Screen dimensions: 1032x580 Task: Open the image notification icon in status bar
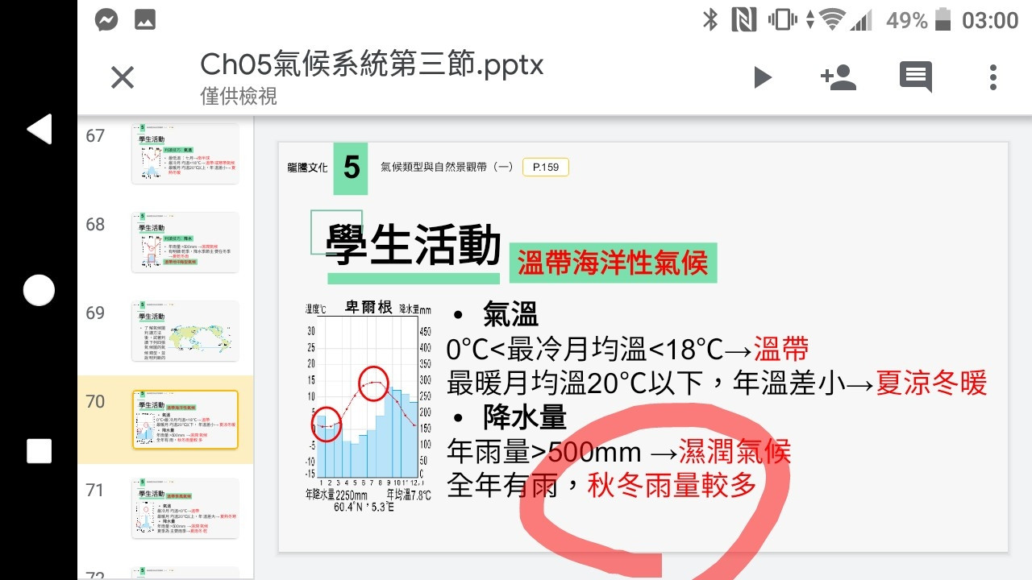(145, 21)
